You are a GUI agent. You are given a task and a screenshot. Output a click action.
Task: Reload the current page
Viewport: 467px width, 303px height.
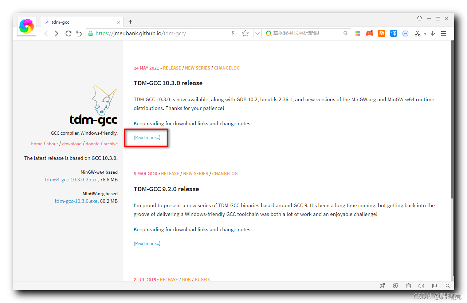[x=68, y=34]
